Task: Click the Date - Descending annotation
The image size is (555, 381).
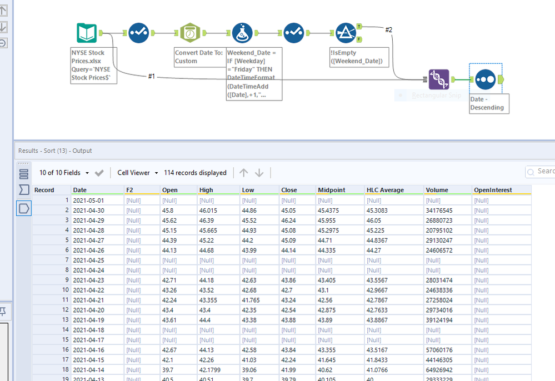Action: pos(489,103)
